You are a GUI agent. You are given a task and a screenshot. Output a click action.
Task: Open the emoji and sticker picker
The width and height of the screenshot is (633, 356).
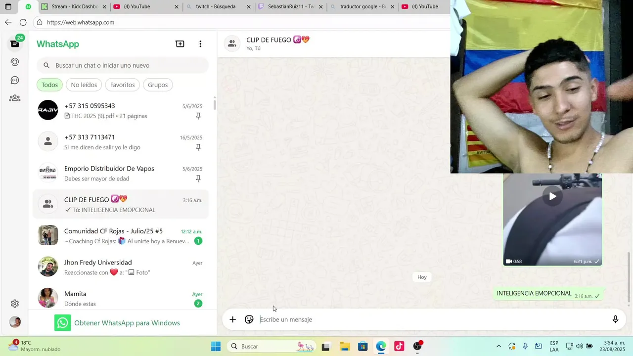point(249,319)
